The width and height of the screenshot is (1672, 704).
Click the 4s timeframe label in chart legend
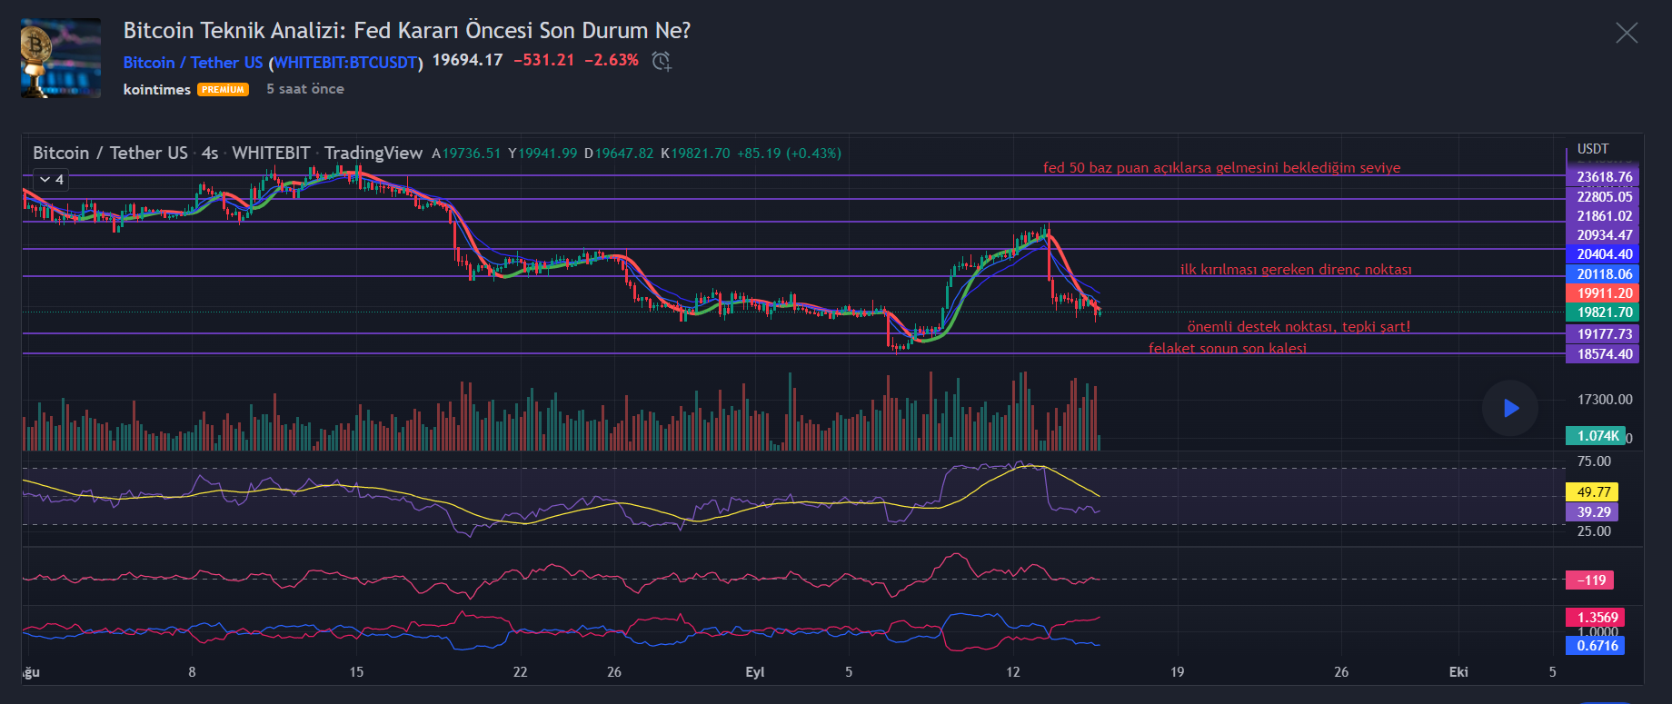pos(210,153)
